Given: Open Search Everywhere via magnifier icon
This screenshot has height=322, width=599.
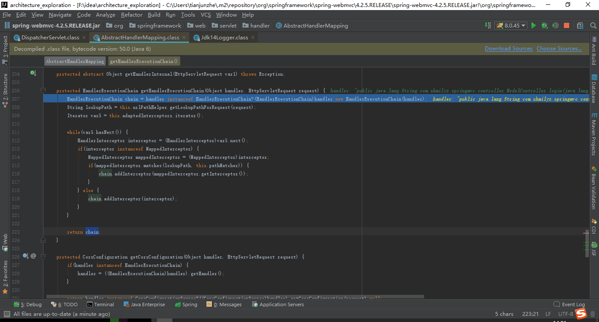Looking at the screenshot, I should click(593, 25).
